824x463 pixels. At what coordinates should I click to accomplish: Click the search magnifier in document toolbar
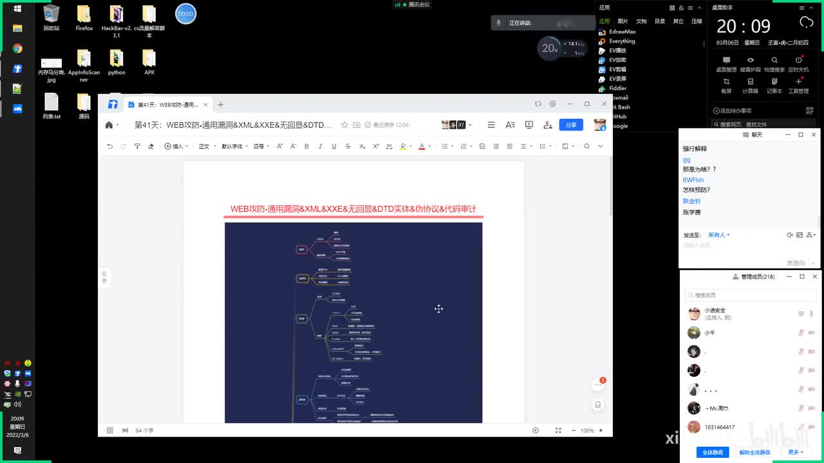pos(586,147)
